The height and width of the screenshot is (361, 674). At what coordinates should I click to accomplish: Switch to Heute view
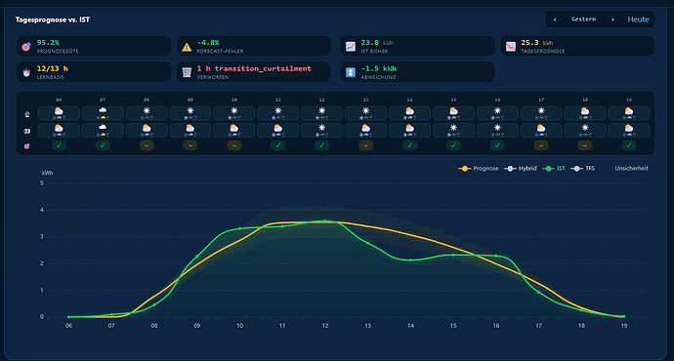tap(638, 20)
